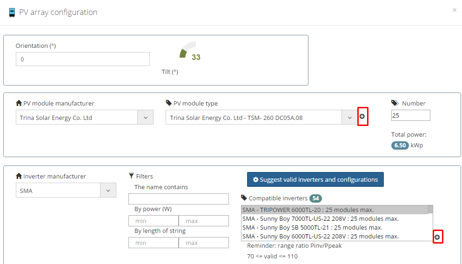462x264 pixels.
Task: Click By length of string min field
Action: 154,243
